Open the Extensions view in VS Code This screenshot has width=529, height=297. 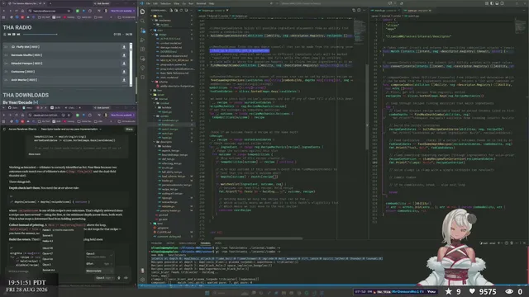tap(142, 49)
